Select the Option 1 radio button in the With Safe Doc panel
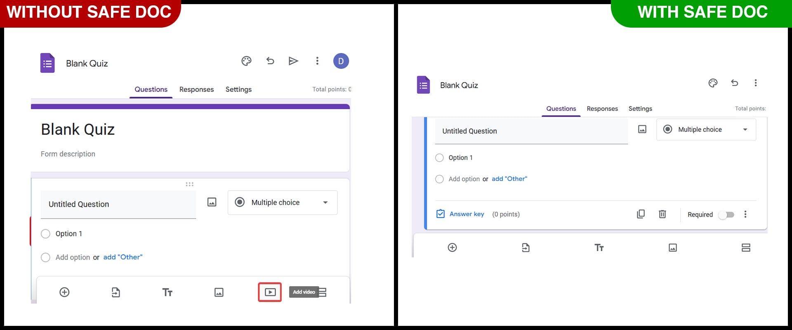The width and height of the screenshot is (792, 330). point(440,158)
